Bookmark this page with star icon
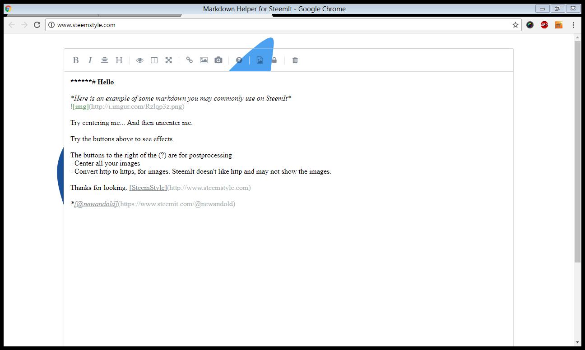The image size is (585, 350). (515, 25)
